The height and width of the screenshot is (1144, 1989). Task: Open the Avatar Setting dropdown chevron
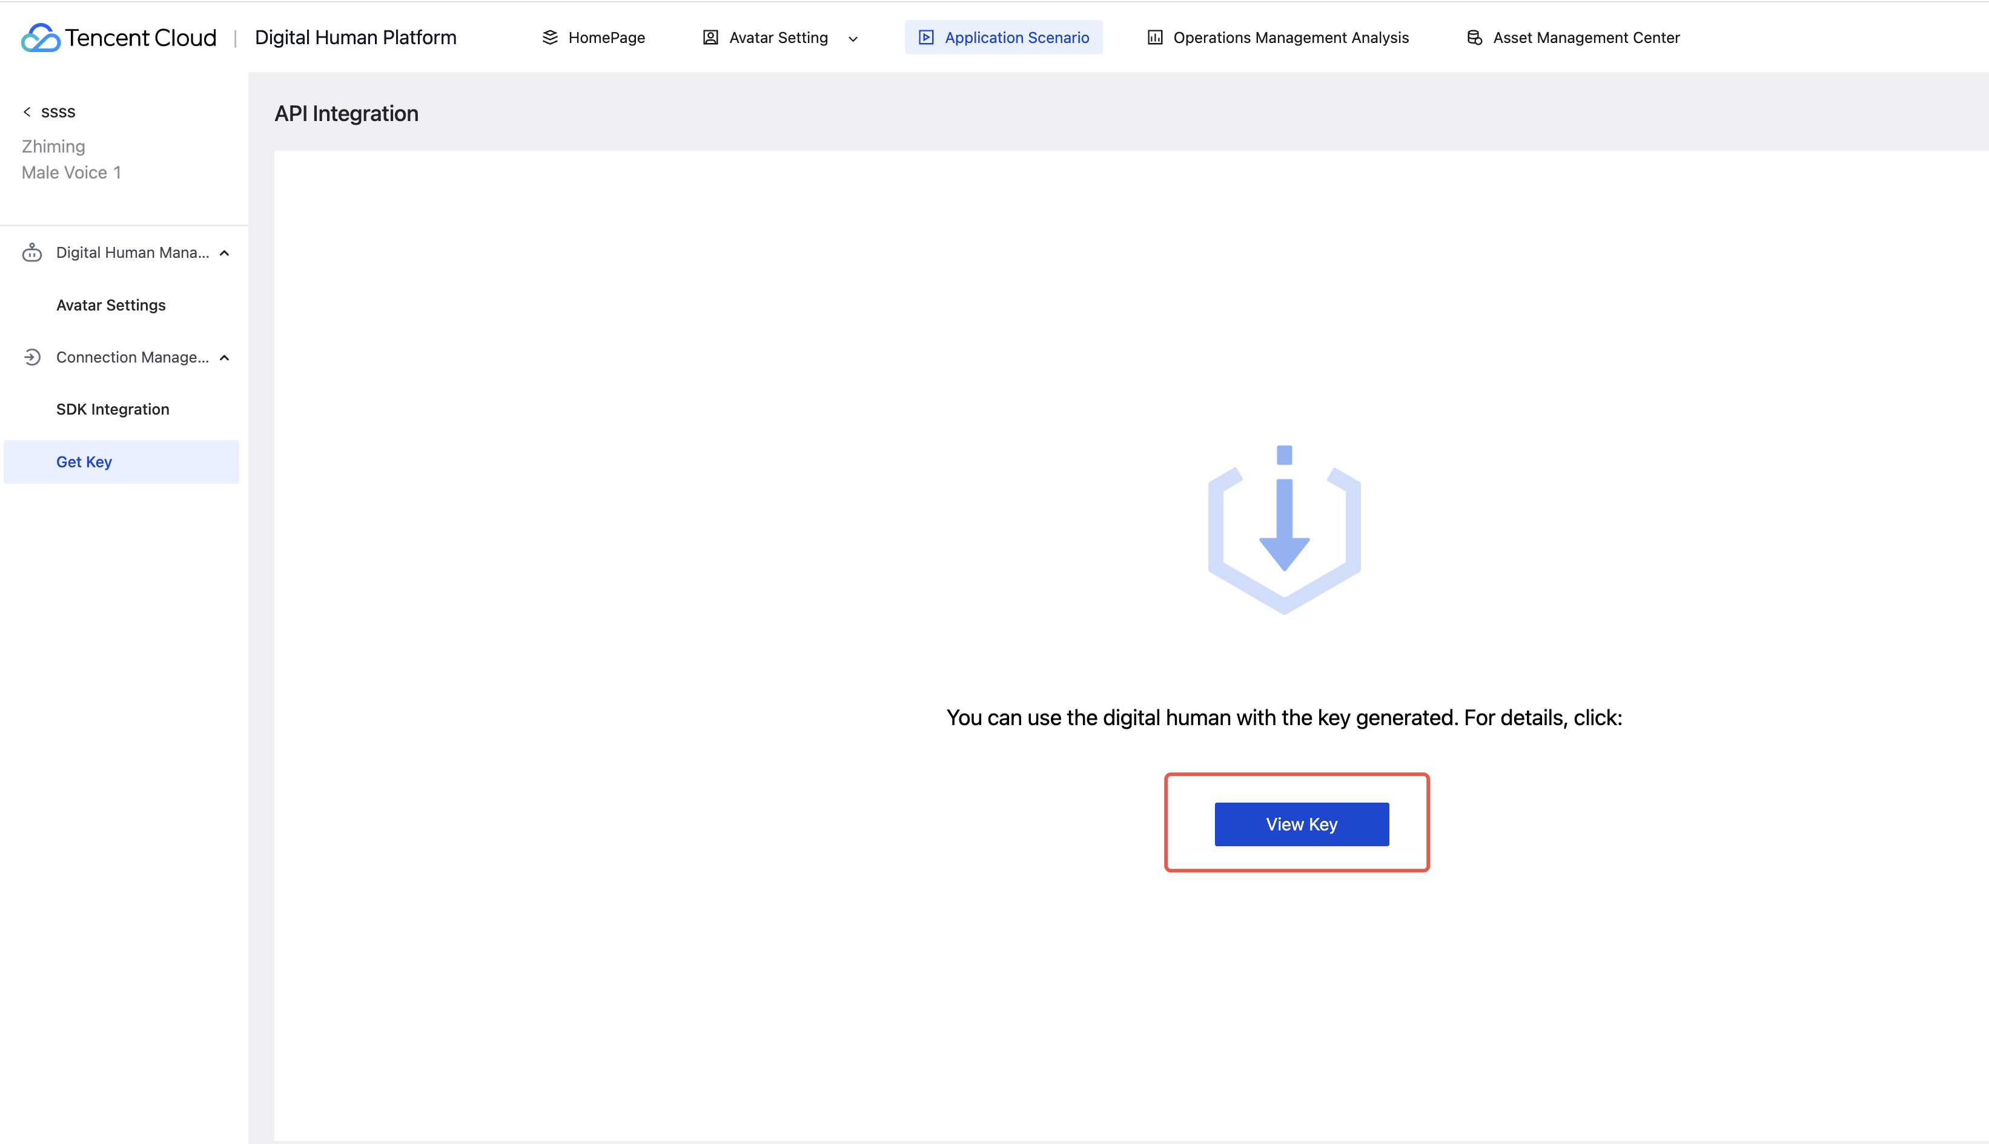point(853,39)
